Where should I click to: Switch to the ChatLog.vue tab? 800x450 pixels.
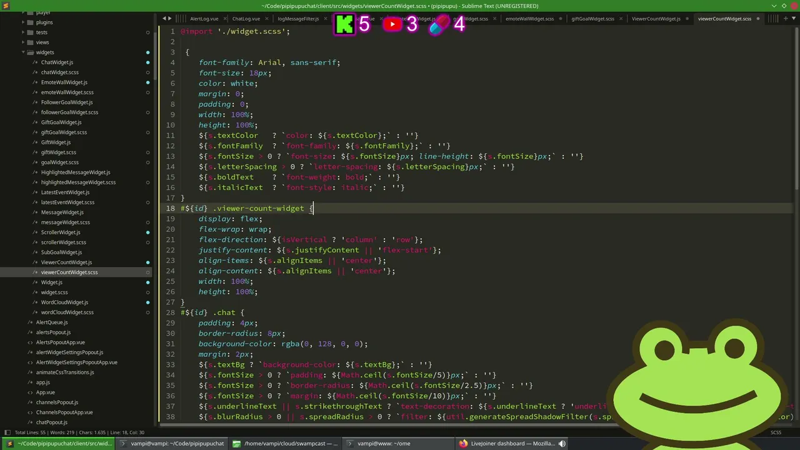click(x=246, y=19)
